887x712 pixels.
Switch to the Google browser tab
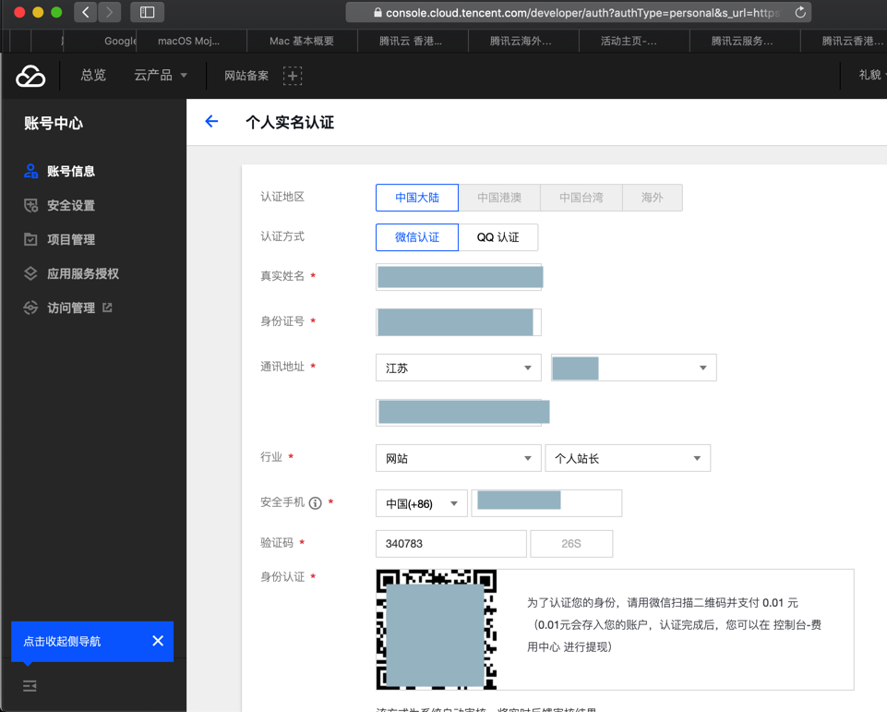click(x=100, y=41)
